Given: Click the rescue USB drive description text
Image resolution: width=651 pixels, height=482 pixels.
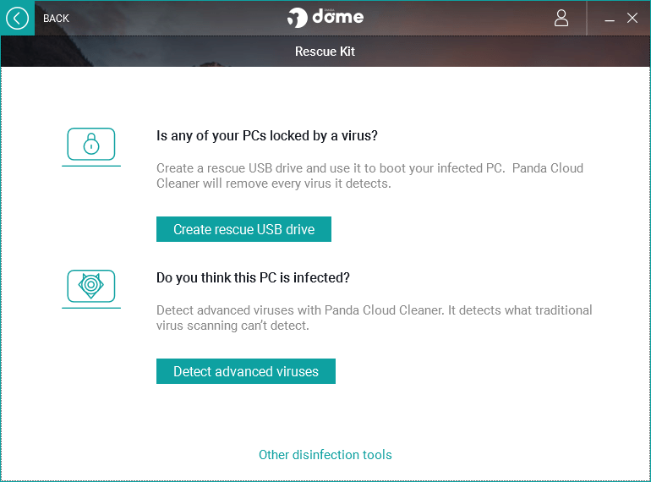Looking at the screenshot, I should click(x=369, y=175).
